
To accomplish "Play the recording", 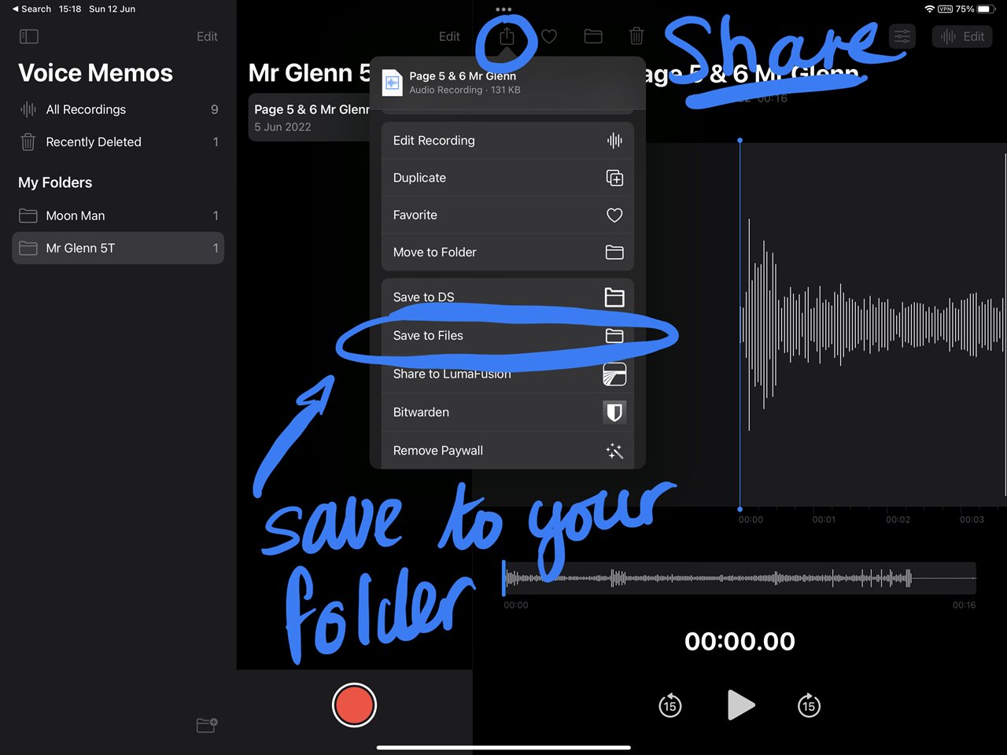I will (x=740, y=705).
